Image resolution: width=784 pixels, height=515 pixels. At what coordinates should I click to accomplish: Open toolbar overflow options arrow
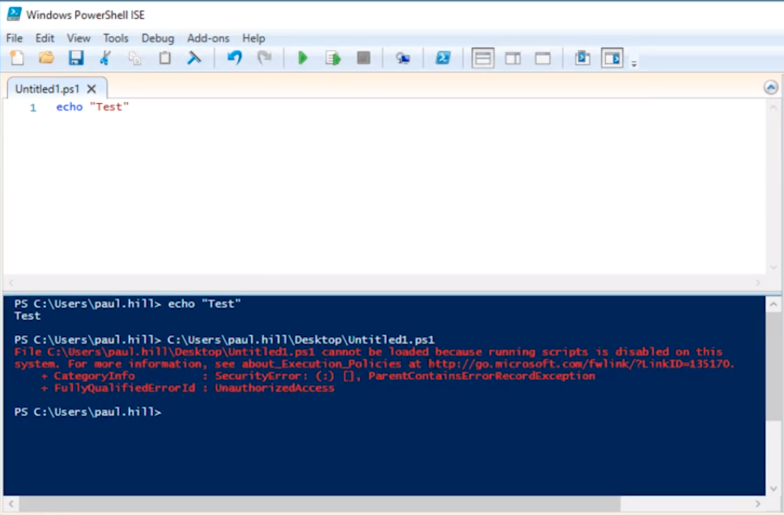point(634,63)
